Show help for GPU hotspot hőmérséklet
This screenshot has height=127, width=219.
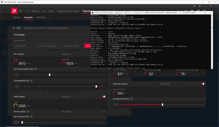tap(197, 70)
